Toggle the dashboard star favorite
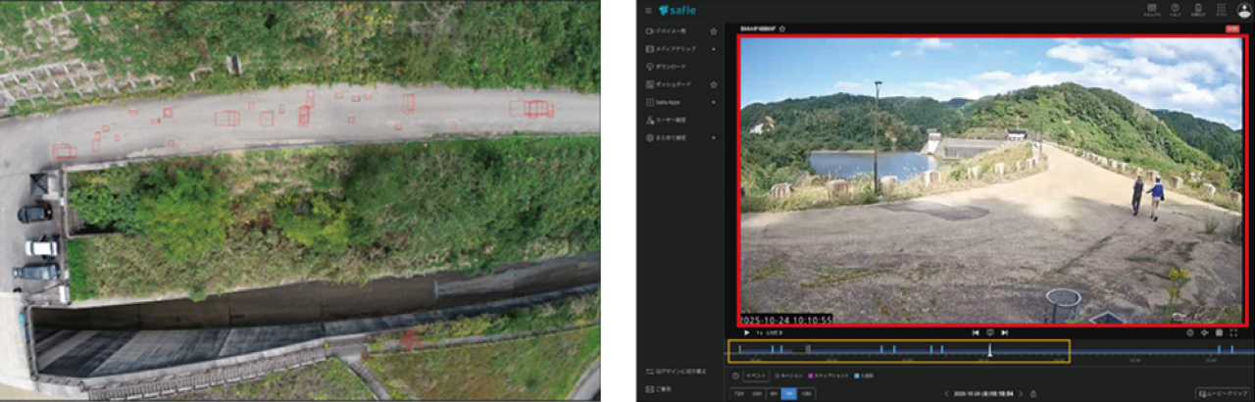The width and height of the screenshot is (1255, 402). [x=713, y=84]
